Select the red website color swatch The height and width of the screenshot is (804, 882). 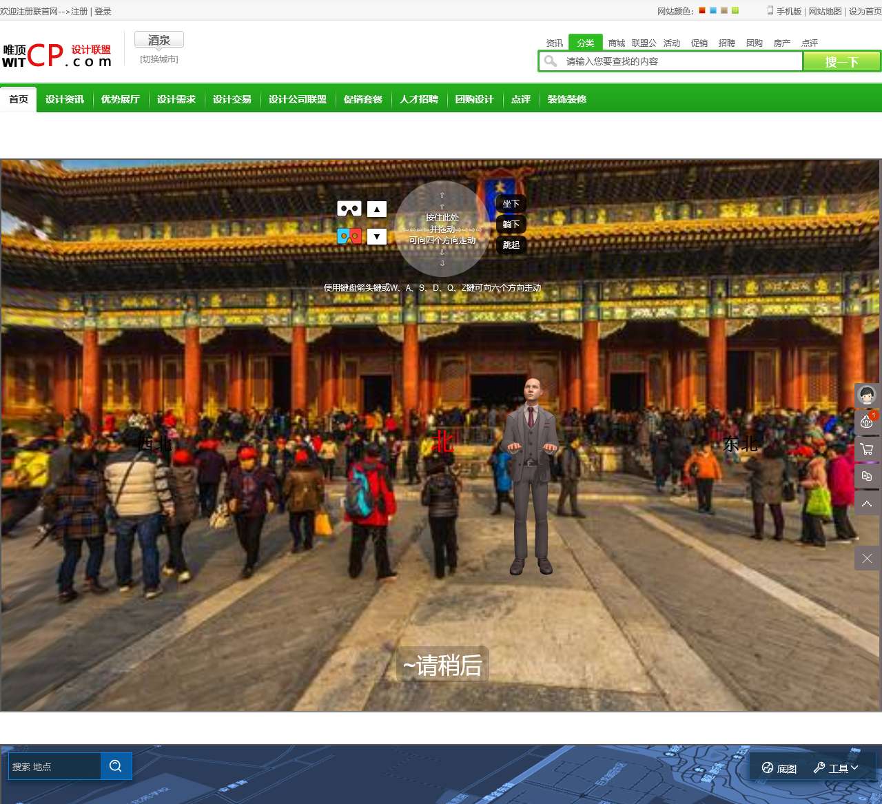click(x=702, y=10)
